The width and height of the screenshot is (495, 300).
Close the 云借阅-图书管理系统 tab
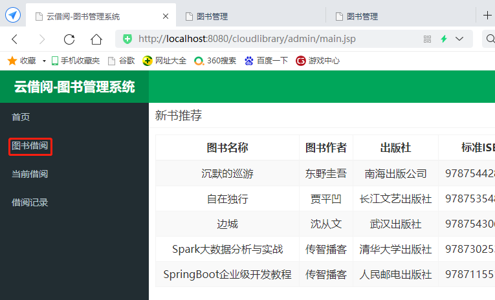pyautogui.click(x=166, y=16)
